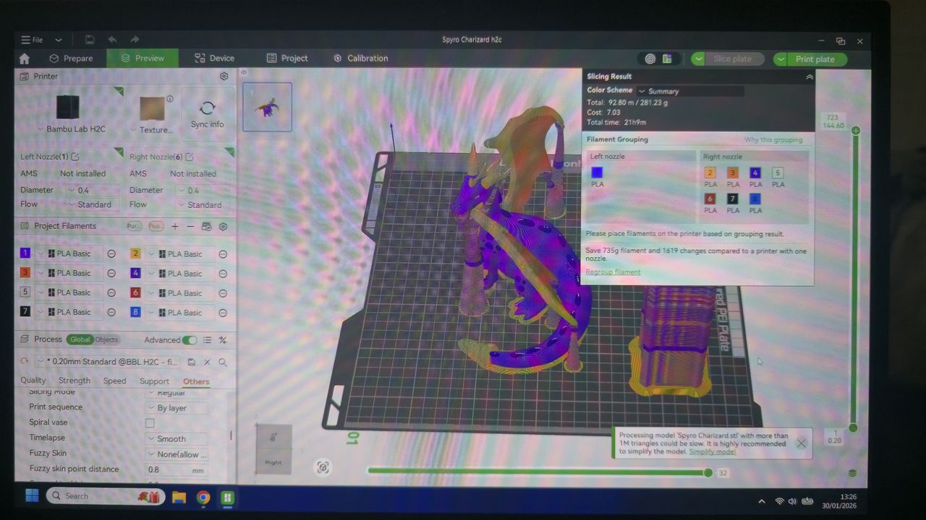
Task: Undo the last action arrow
Action: [x=112, y=40]
